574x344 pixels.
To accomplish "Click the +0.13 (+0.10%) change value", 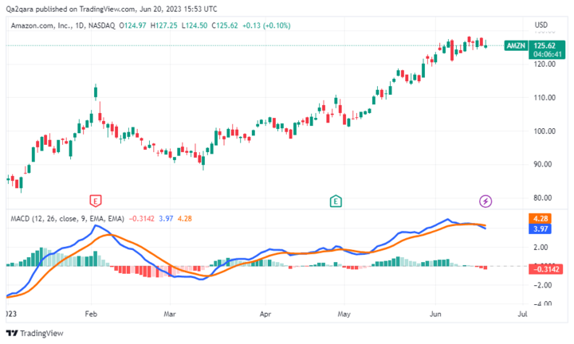I will 266,25.
